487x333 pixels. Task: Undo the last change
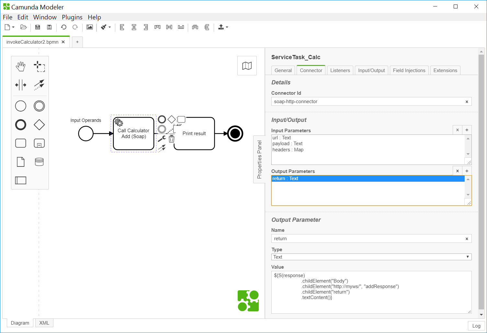[64, 27]
